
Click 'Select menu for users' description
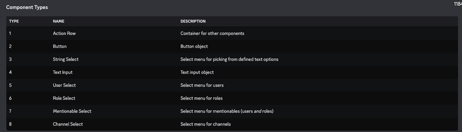[202, 85]
